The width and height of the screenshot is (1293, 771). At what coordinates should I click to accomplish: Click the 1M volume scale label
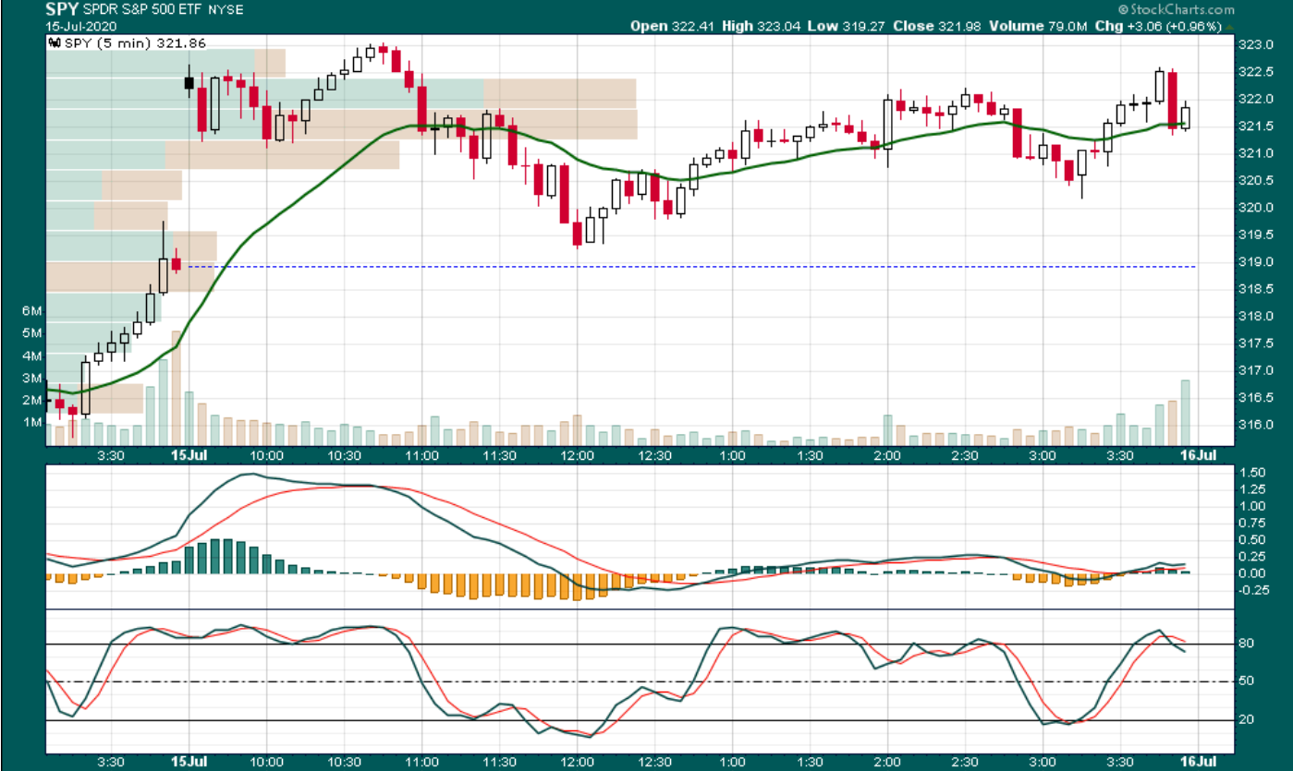(x=32, y=423)
